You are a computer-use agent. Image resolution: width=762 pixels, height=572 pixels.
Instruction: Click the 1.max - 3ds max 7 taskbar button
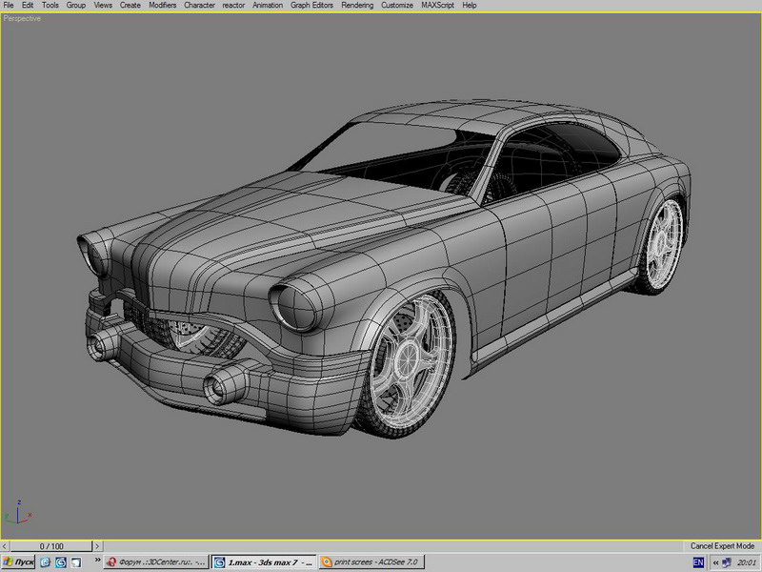pyautogui.click(x=264, y=562)
